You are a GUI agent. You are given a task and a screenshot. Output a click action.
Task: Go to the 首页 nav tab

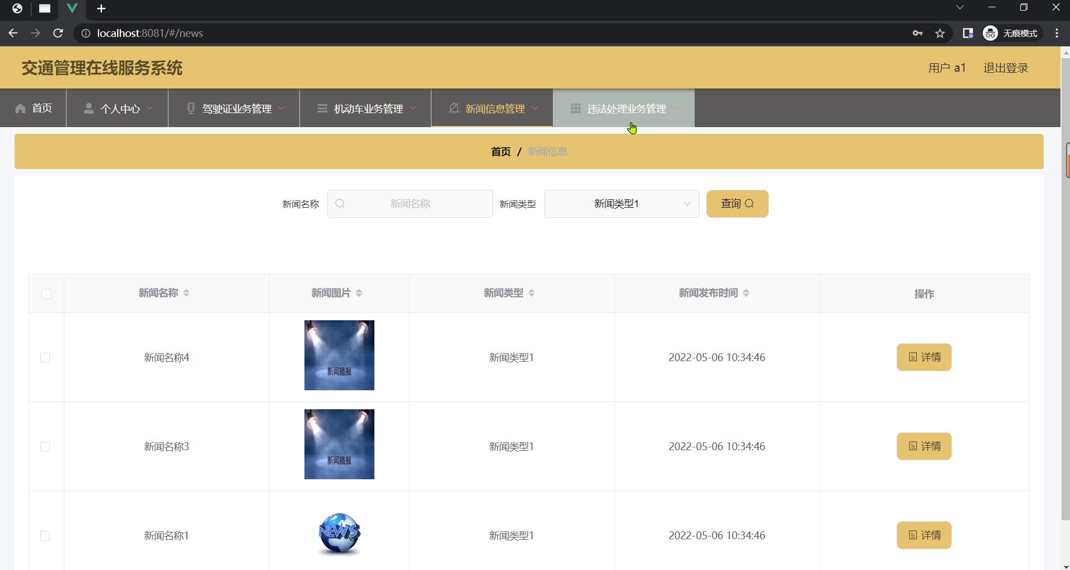pos(34,108)
